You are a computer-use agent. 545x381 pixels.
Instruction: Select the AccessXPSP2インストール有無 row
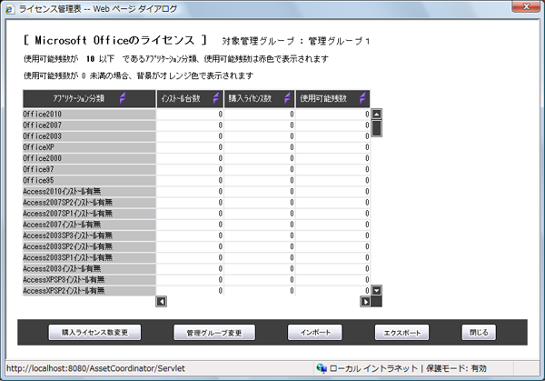[x=196, y=291]
